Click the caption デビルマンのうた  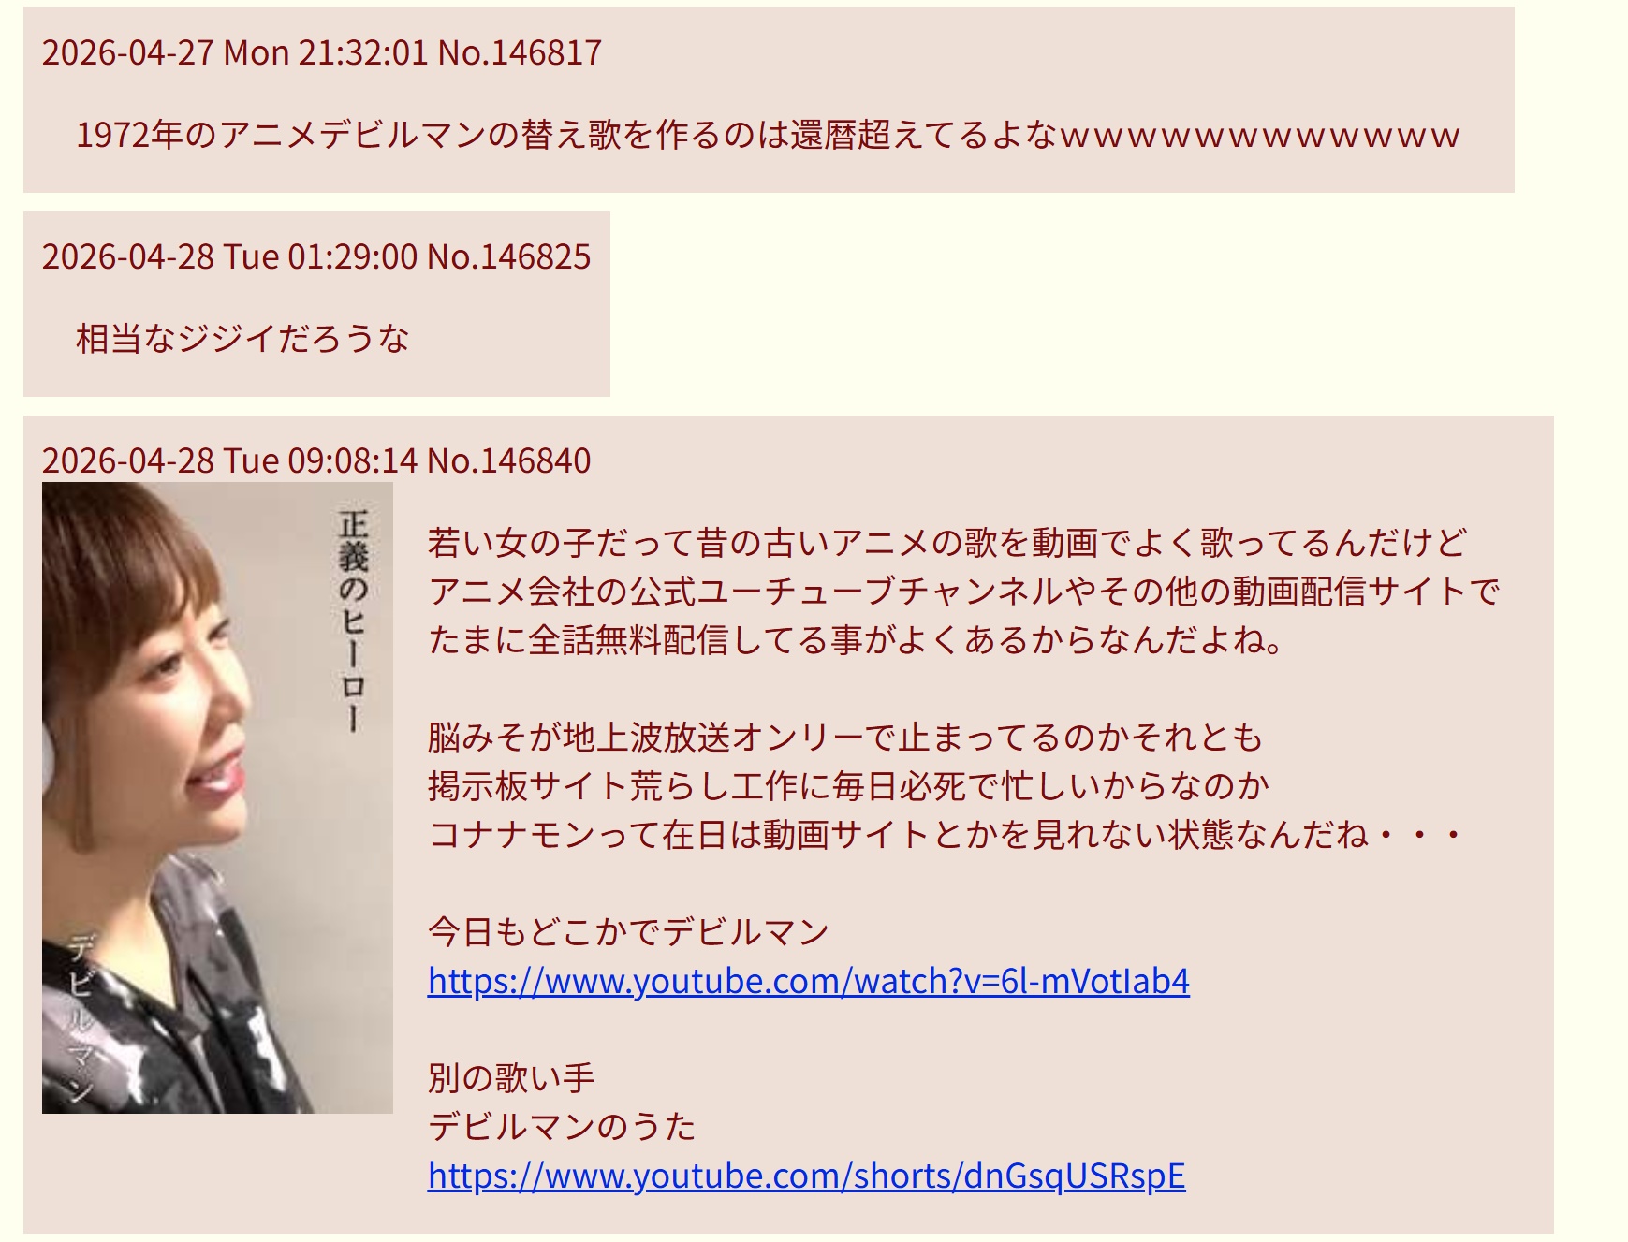pos(562,1127)
